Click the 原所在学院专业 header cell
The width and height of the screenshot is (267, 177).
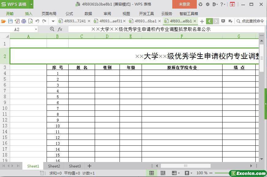pyautogui.click(x=182, y=67)
